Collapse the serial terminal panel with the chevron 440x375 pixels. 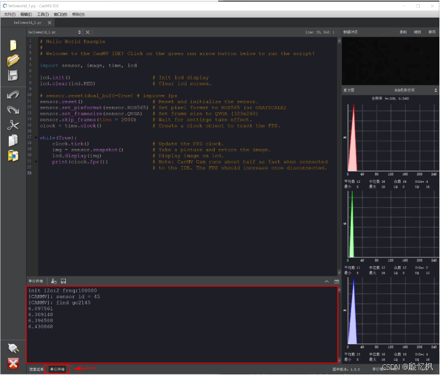point(327,281)
